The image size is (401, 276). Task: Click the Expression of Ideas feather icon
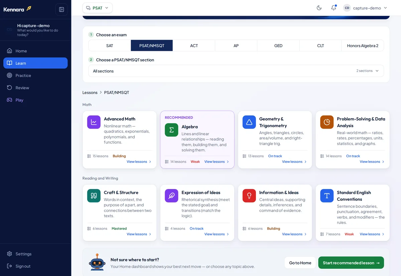click(x=171, y=196)
